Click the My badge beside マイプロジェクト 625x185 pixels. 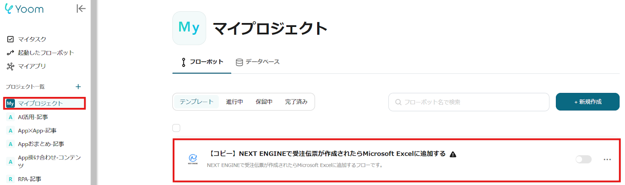(11, 103)
